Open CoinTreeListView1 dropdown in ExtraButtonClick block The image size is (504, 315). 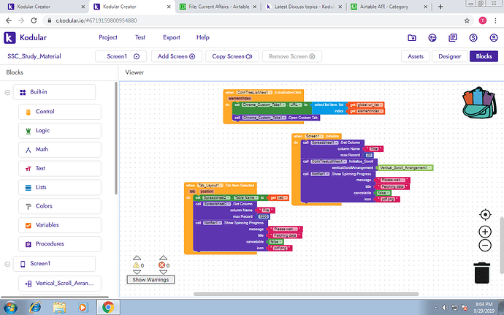(x=254, y=92)
